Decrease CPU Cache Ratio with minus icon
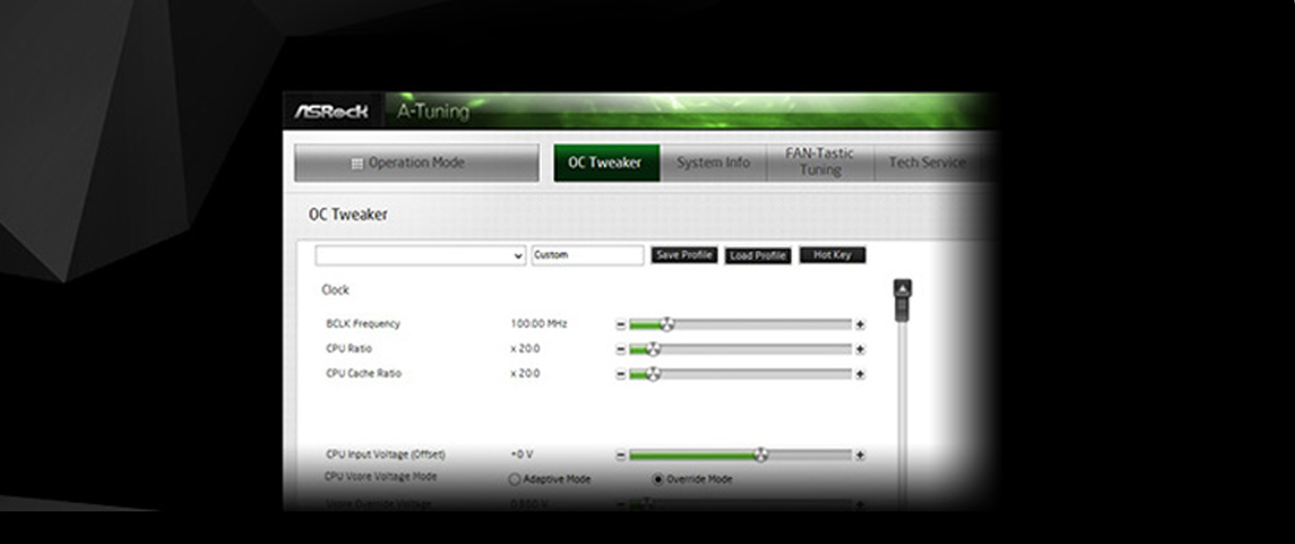The height and width of the screenshot is (544, 1295). click(x=621, y=375)
